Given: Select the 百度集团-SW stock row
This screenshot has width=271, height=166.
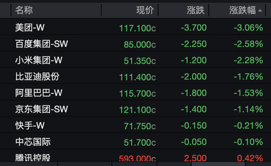Looking at the screenshot, I should tap(136, 44).
